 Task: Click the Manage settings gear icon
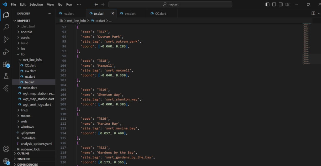6,161
